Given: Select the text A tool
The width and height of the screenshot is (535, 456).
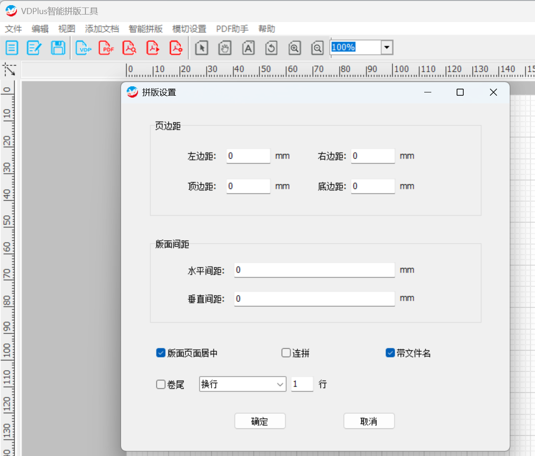Looking at the screenshot, I should point(248,48).
